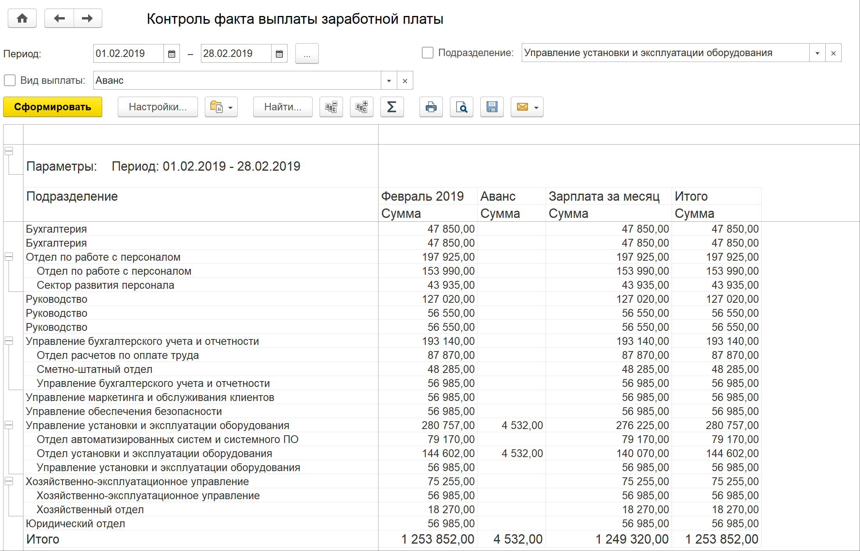The height and width of the screenshot is (551, 860).
Task: Click the sigma sum icon
Action: [x=392, y=107]
